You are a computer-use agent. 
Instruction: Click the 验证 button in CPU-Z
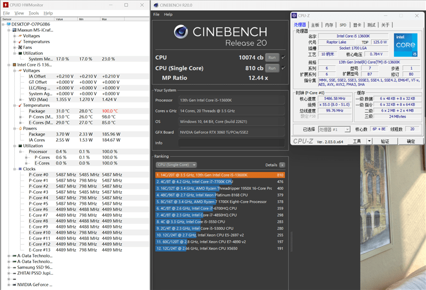point(385,141)
